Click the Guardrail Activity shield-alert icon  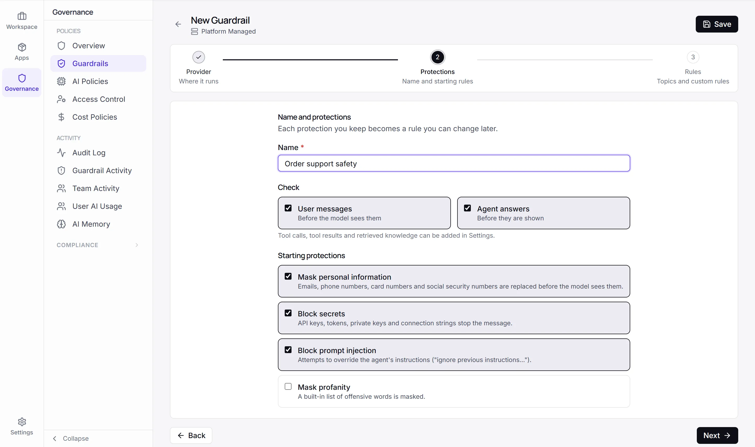tap(61, 171)
